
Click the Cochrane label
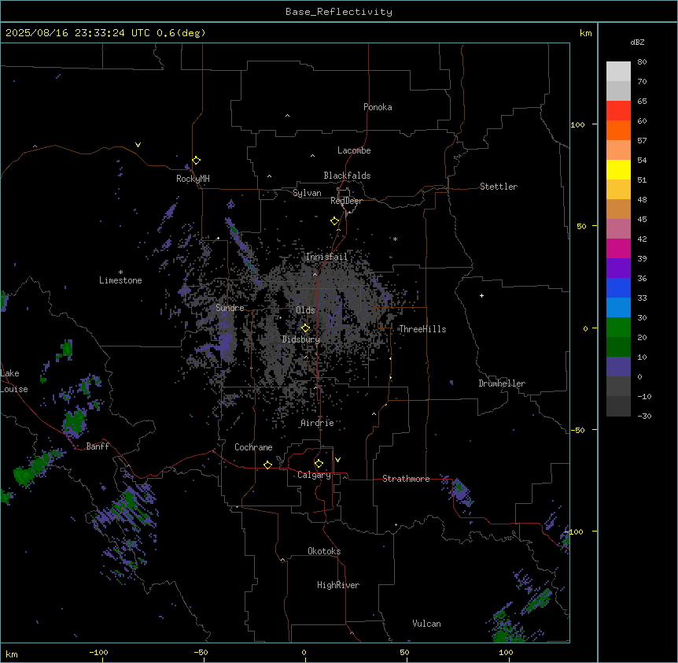(253, 447)
